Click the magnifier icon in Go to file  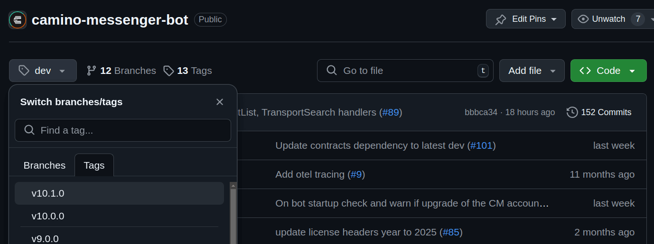(x=332, y=71)
